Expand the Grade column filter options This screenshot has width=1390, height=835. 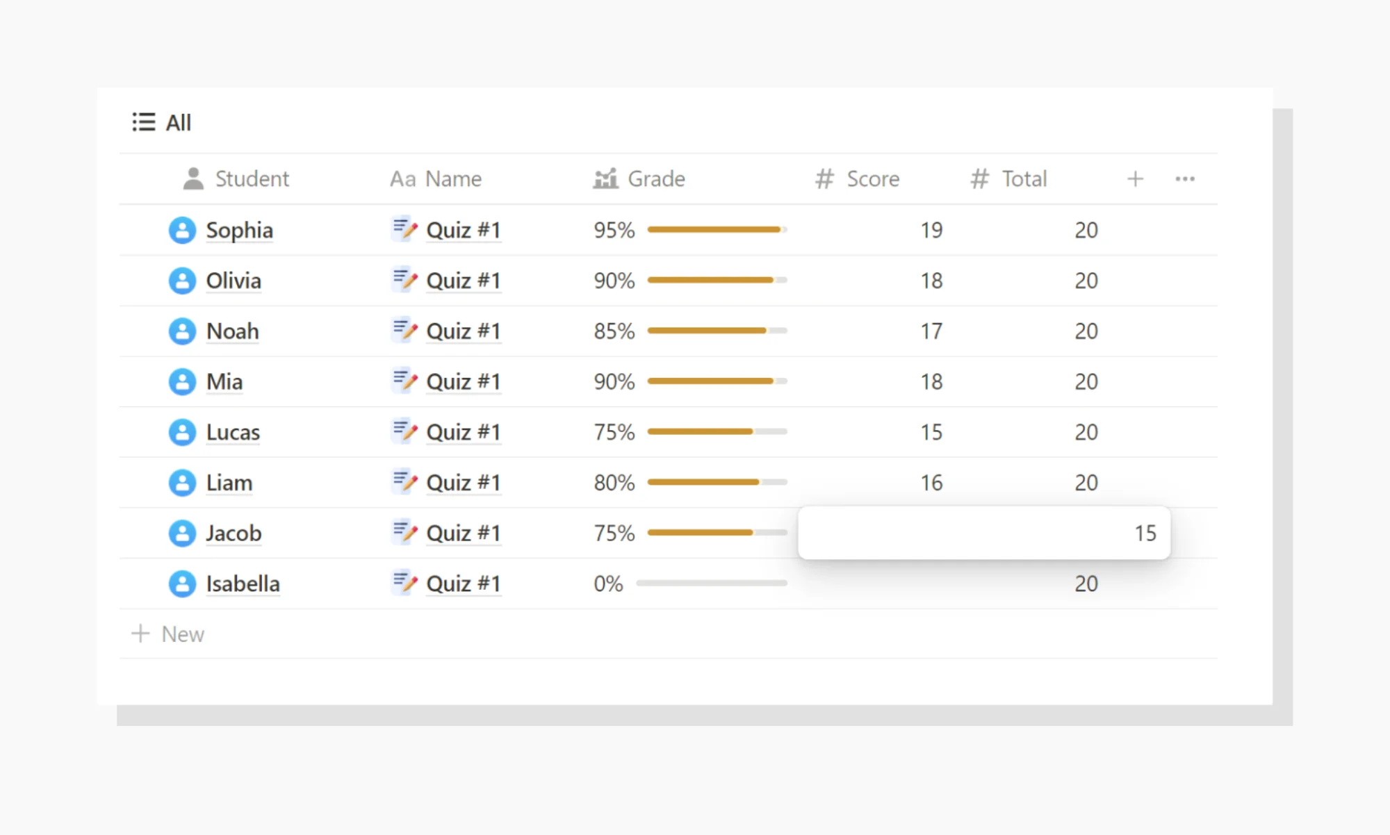pyautogui.click(x=654, y=180)
